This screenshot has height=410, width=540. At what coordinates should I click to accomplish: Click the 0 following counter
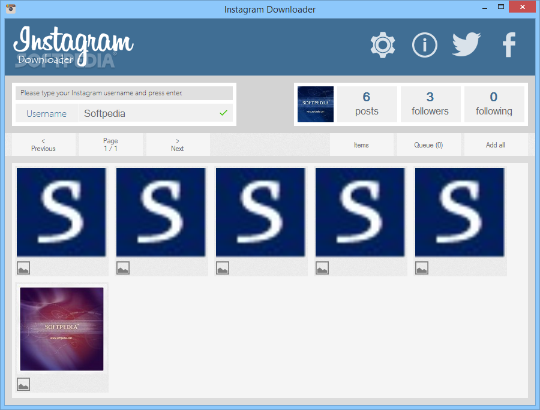(x=494, y=104)
